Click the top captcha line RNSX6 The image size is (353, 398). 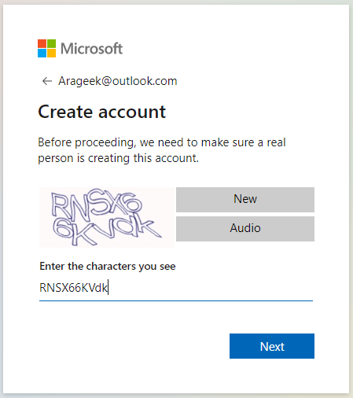96,205
